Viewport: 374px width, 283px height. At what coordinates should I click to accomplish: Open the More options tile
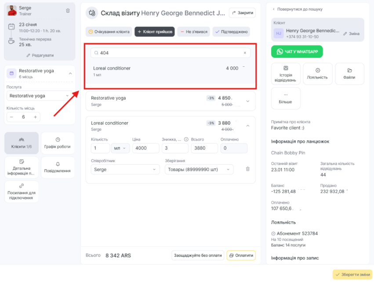click(286, 98)
